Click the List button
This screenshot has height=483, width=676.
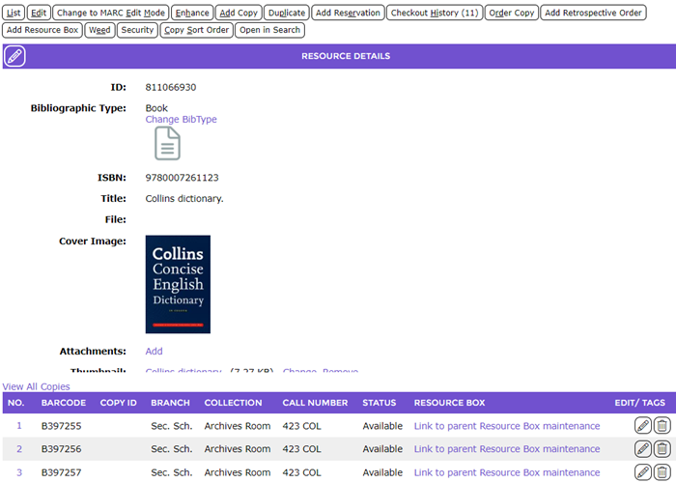[x=14, y=13]
